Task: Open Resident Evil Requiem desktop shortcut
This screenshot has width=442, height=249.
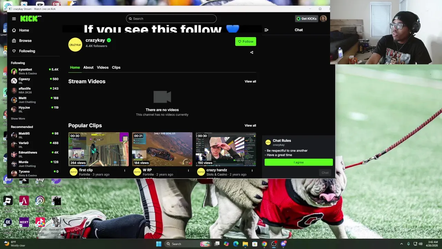Action: point(56,225)
